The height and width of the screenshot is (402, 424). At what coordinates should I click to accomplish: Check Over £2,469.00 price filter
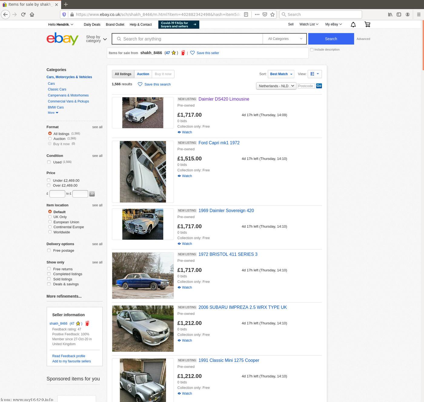pos(48,185)
